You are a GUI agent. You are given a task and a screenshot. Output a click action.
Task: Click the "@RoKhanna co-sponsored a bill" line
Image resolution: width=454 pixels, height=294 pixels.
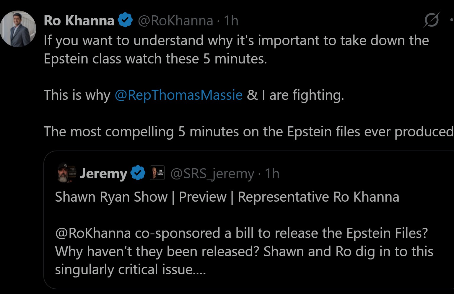[x=241, y=233]
